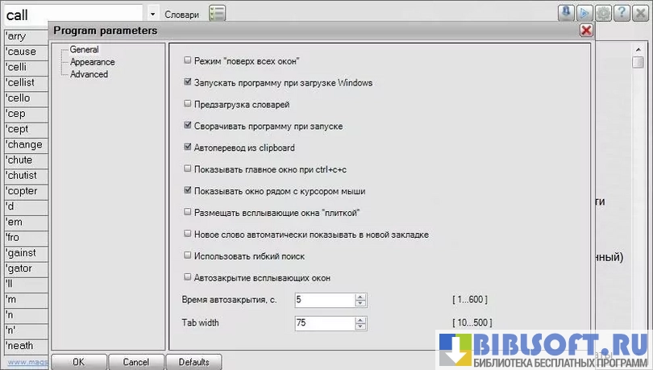Open the search word dropdown arrow

coord(153,15)
